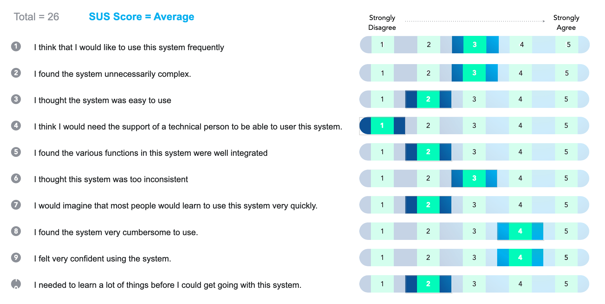Click highlighted rating 4 on 'very cumbersome' row
This screenshot has width=605, height=304.
pos(520,231)
